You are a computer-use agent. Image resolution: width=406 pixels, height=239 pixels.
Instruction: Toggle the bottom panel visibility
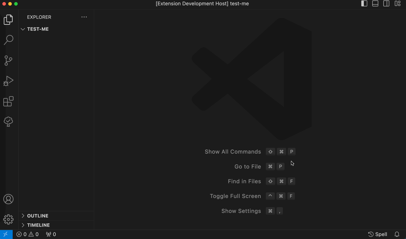[x=375, y=4]
